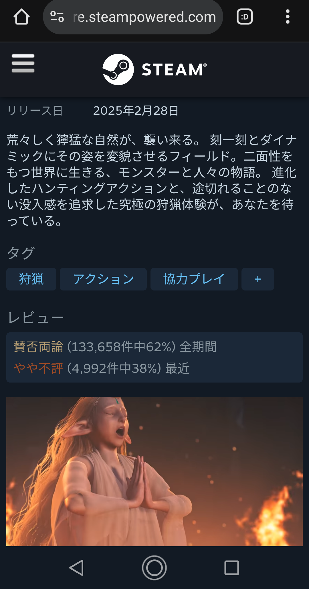Tap the steampowered.com address bar
309x589 pixels.
[133, 17]
